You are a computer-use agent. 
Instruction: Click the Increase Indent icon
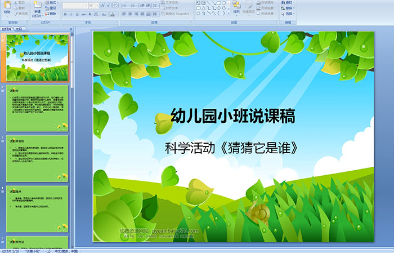148,6
